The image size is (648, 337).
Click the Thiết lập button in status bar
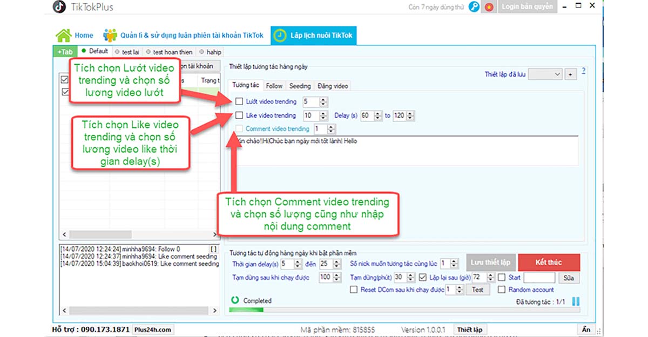point(470,329)
